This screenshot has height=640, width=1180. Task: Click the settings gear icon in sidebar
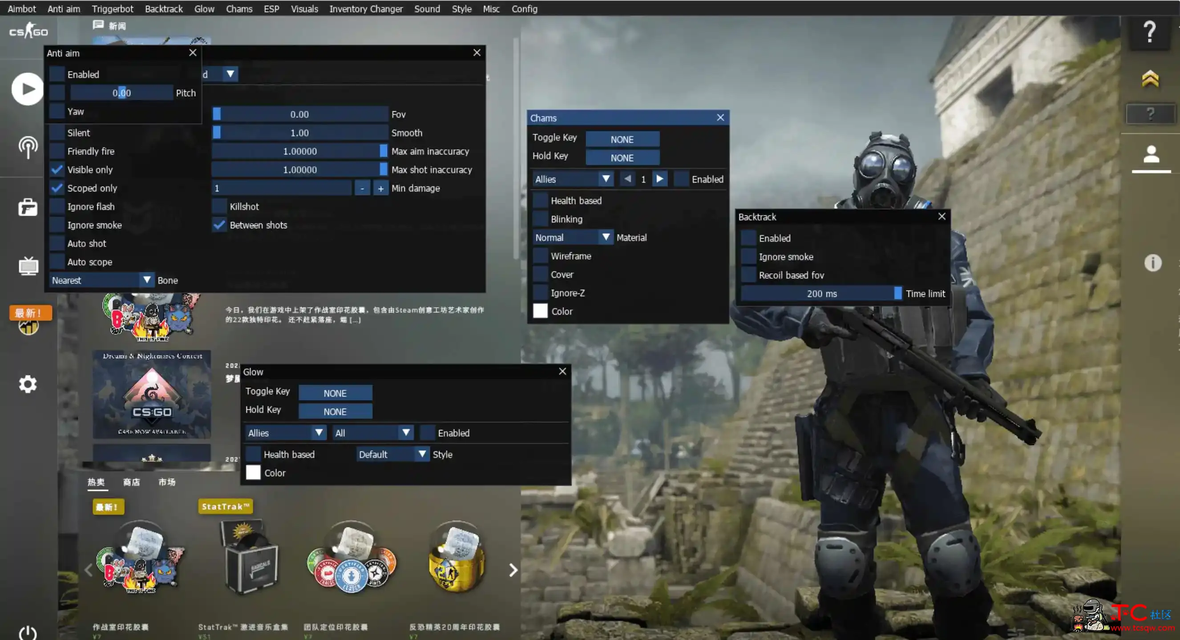pos(28,384)
